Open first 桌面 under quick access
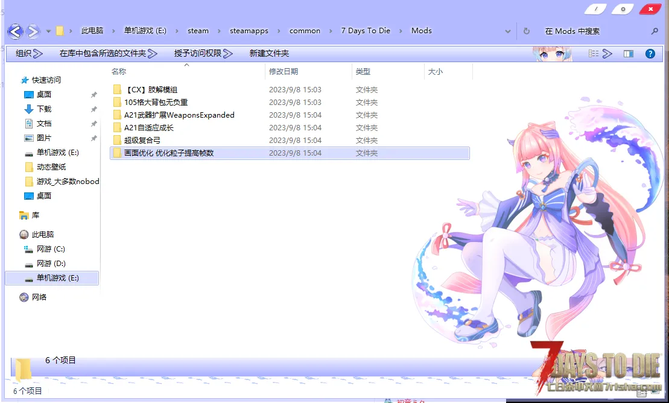Image resolution: width=669 pixels, height=403 pixels. click(44, 95)
